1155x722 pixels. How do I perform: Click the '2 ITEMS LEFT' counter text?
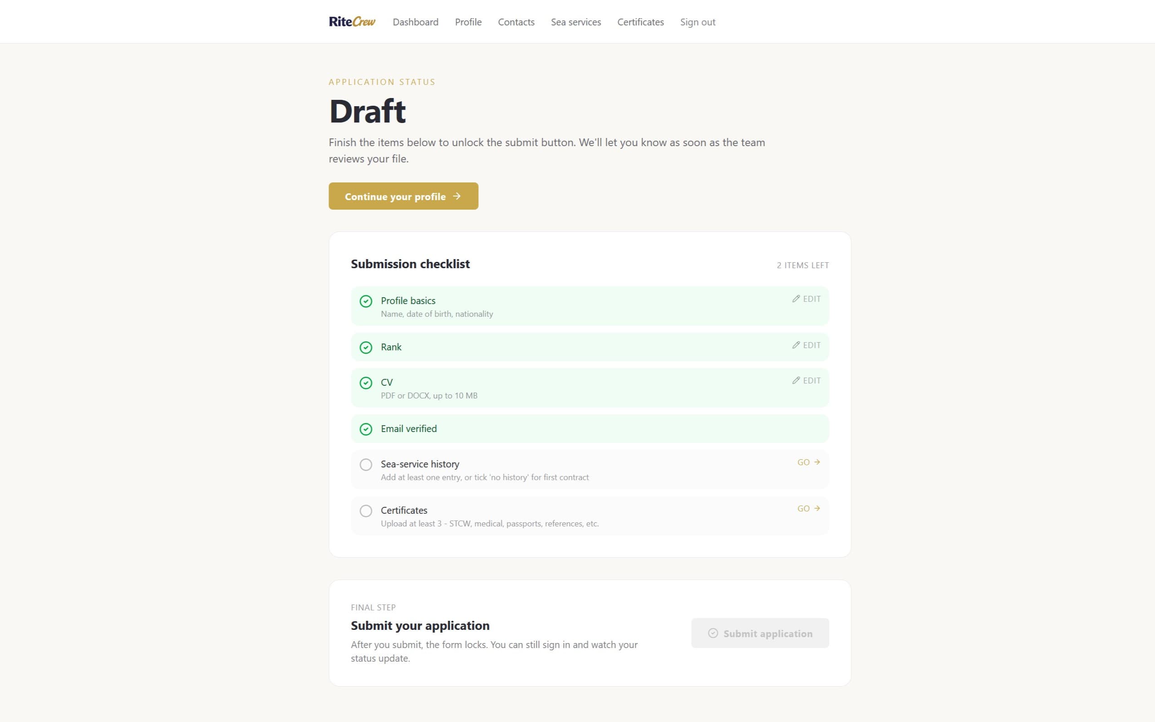coord(803,265)
